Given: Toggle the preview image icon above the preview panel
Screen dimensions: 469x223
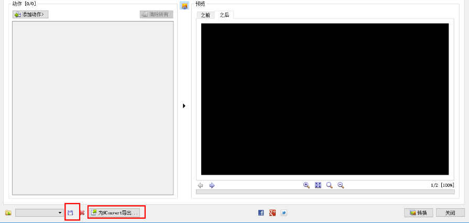Looking at the screenshot, I should [184, 6].
